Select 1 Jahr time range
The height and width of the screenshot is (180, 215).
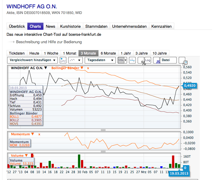[x=126, y=53]
